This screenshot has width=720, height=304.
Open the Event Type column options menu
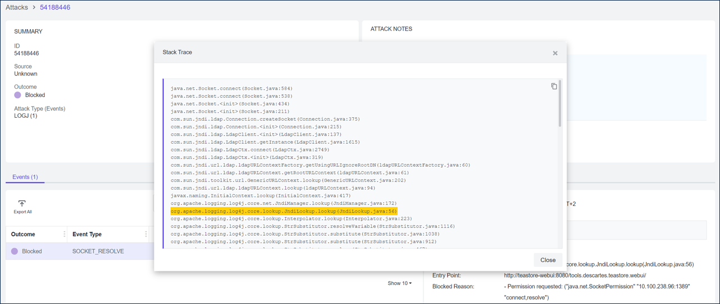tap(146, 234)
